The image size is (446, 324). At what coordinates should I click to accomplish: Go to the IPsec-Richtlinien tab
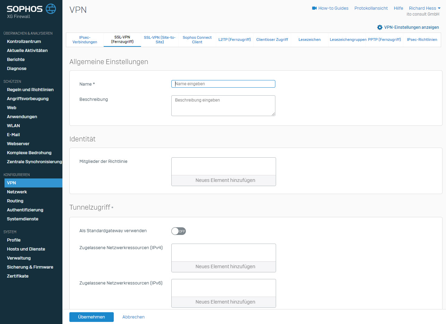(422, 40)
